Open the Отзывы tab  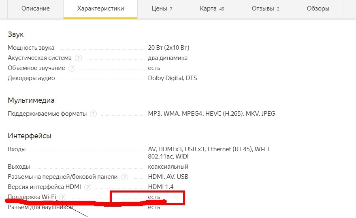click(x=265, y=8)
